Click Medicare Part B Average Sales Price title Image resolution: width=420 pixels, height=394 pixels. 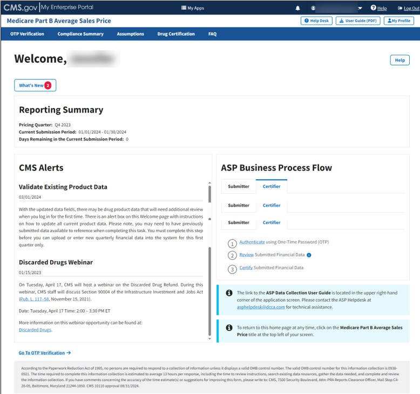pyautogui.click(x=59, y=21)
